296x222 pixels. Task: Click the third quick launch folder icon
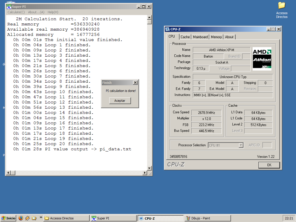coord(34,218)
